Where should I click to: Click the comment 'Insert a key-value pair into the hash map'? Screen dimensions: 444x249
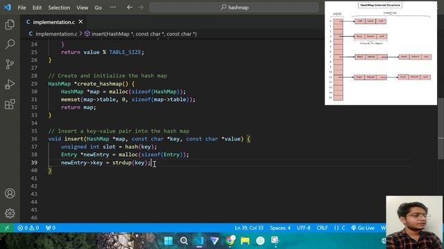pos(119,131)
